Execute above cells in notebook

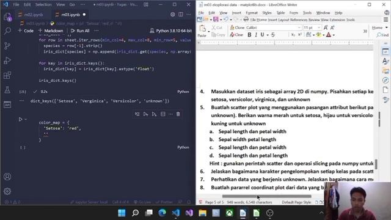pyautogui.click(x=145, y=114)
